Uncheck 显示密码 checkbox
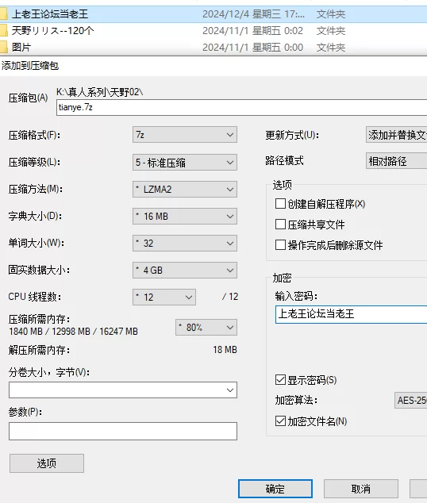The image size is (427, 503). 280,380
